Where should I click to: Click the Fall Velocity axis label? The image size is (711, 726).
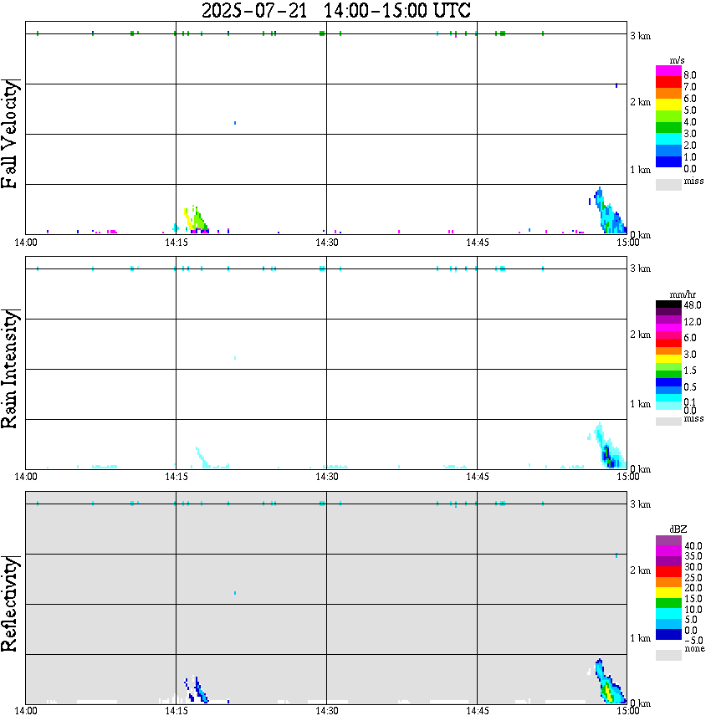pyautogui.click(x=10, y=134)
